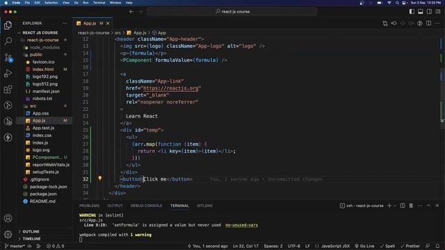Viewport: 445px width, 250px height.
Task: Switch to the DEBUG CONSOLE tab
Action: coord(146,206)
